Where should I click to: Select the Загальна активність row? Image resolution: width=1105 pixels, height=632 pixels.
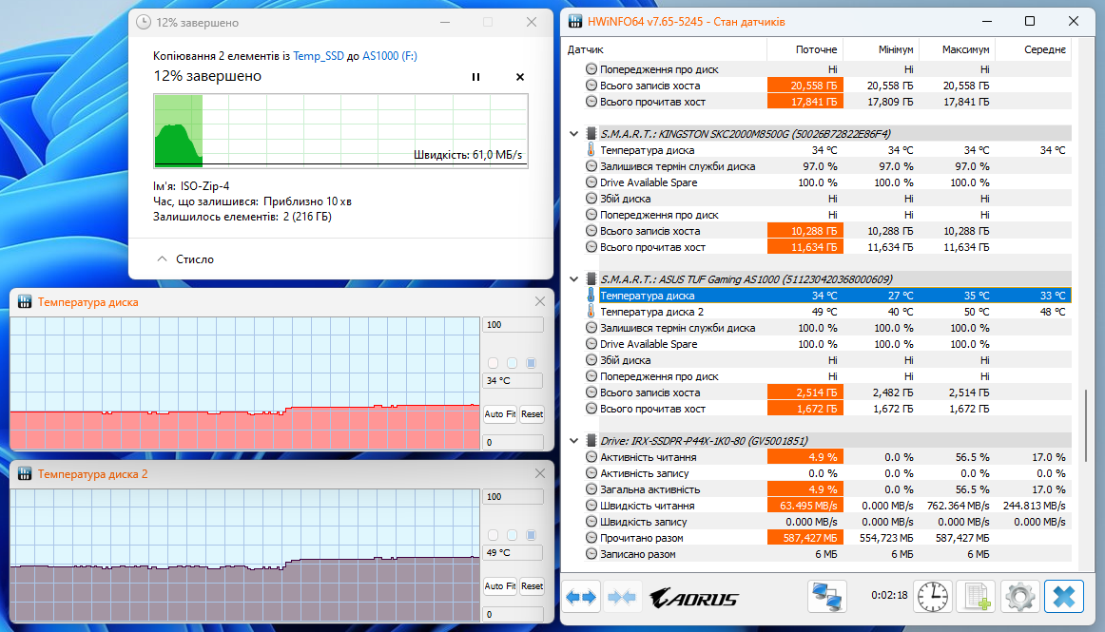point(828,489)
